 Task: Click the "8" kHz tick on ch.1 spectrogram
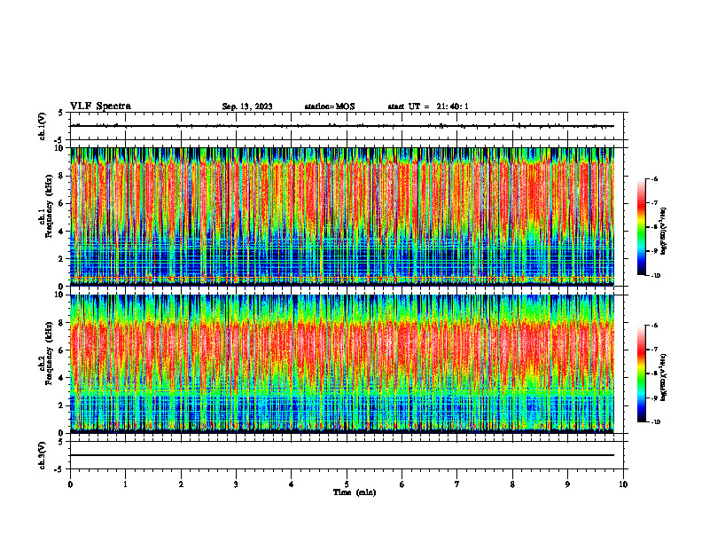[x=61, y=176]
